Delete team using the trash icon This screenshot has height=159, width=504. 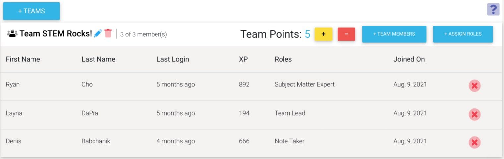pos(108,33)
